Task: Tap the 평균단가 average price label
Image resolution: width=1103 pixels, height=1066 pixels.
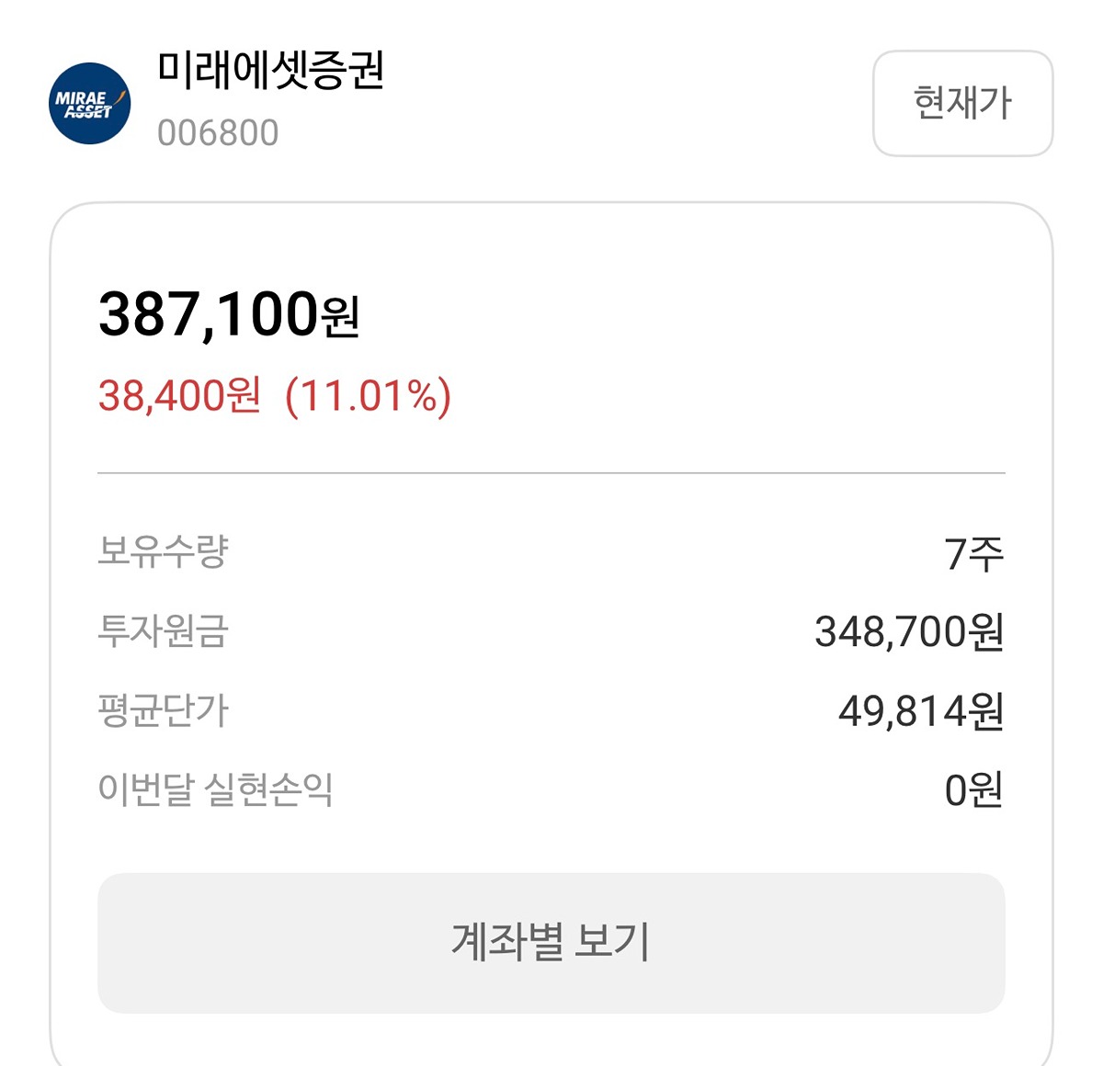Action: tap(163, 710)
